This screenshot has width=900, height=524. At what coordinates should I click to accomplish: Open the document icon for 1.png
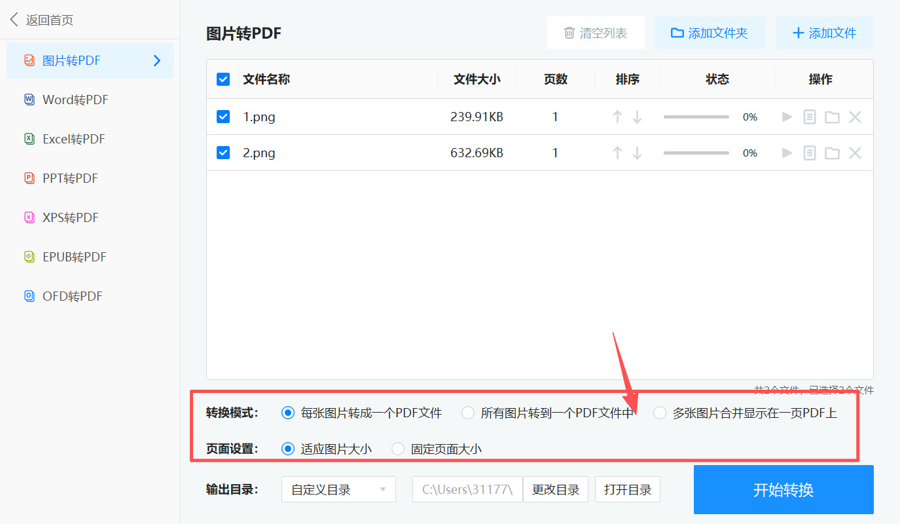coord(810,117)
